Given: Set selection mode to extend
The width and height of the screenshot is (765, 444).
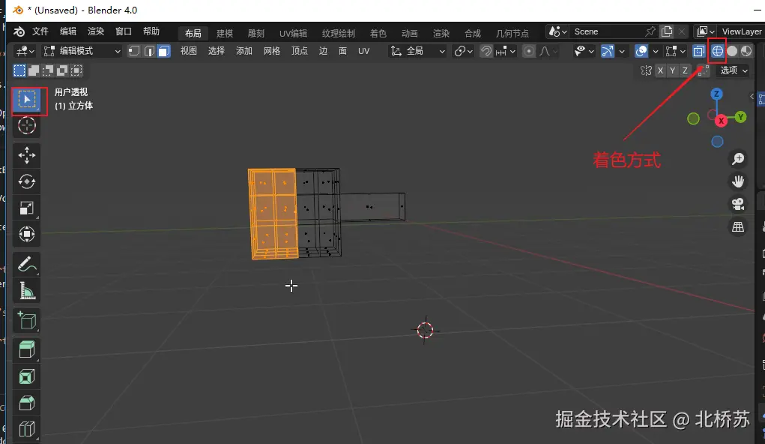Looking at the screenshot, I should click(34, 70).
